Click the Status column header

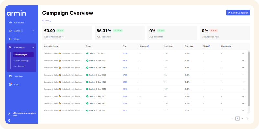[x=88, y=46]
